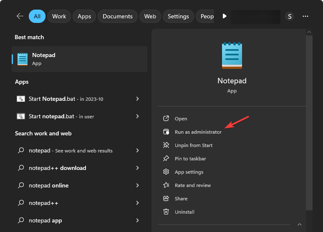The image size is (323, 232).
Task: Click the App settings gear icon
Action: (166, 172)
